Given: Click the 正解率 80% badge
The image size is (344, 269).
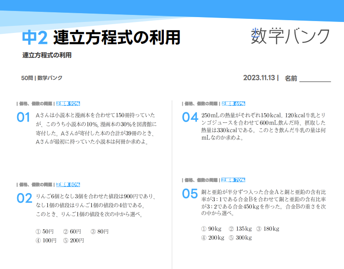Looking at the screenshot, I should (x=67, y=185).
